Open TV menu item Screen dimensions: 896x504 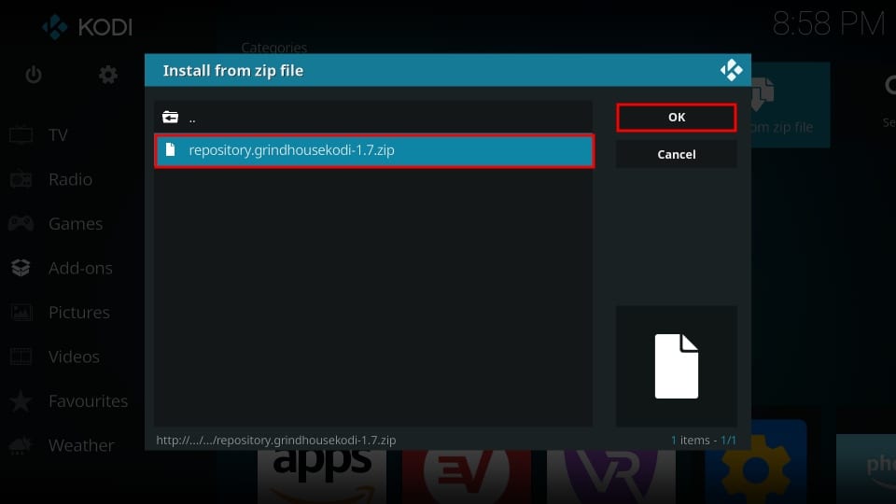tap(58, 134)
